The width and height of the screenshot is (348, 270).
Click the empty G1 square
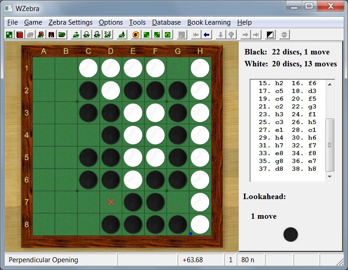178,68
